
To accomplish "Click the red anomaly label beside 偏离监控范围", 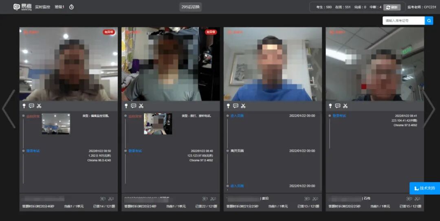I will pyautogui.click(x=33, y=116).
